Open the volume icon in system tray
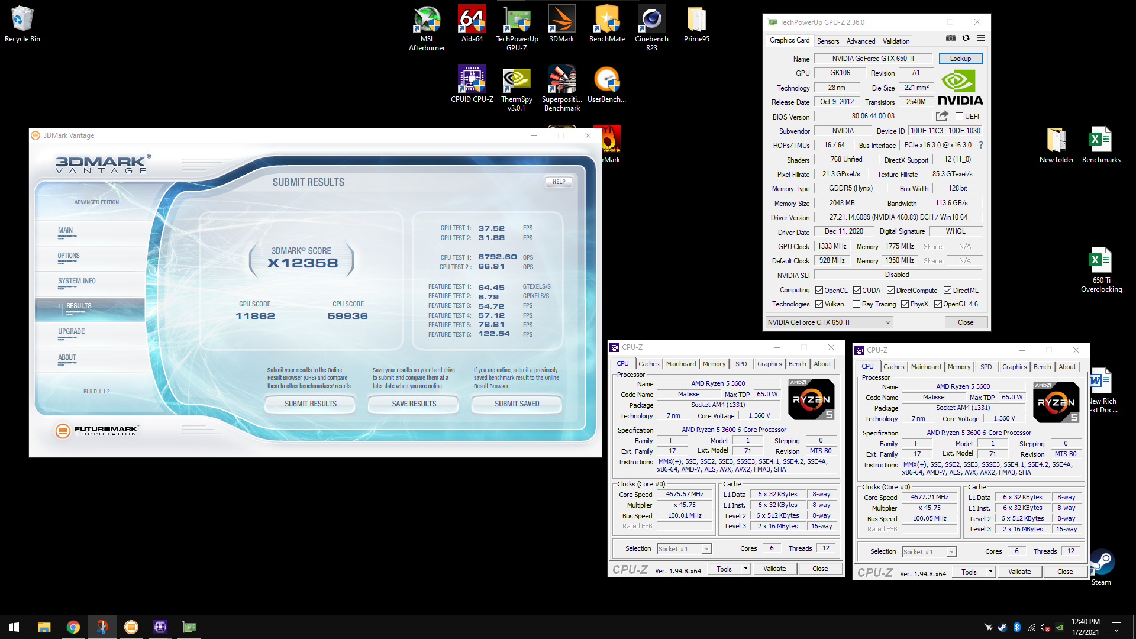This screenshot has height=639, width=1136. (x=1045, y=627)
